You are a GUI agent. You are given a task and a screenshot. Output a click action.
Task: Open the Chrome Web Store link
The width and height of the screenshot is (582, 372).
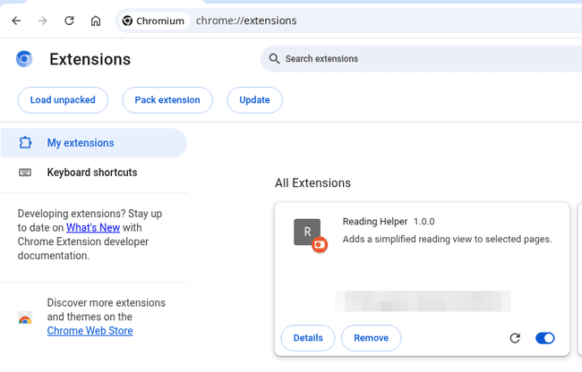click(x=90, y=331)
